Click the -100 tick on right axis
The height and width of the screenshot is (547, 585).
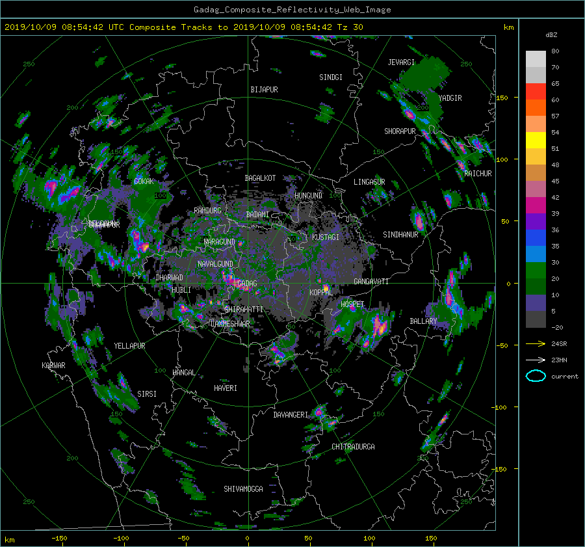(500, 407)
